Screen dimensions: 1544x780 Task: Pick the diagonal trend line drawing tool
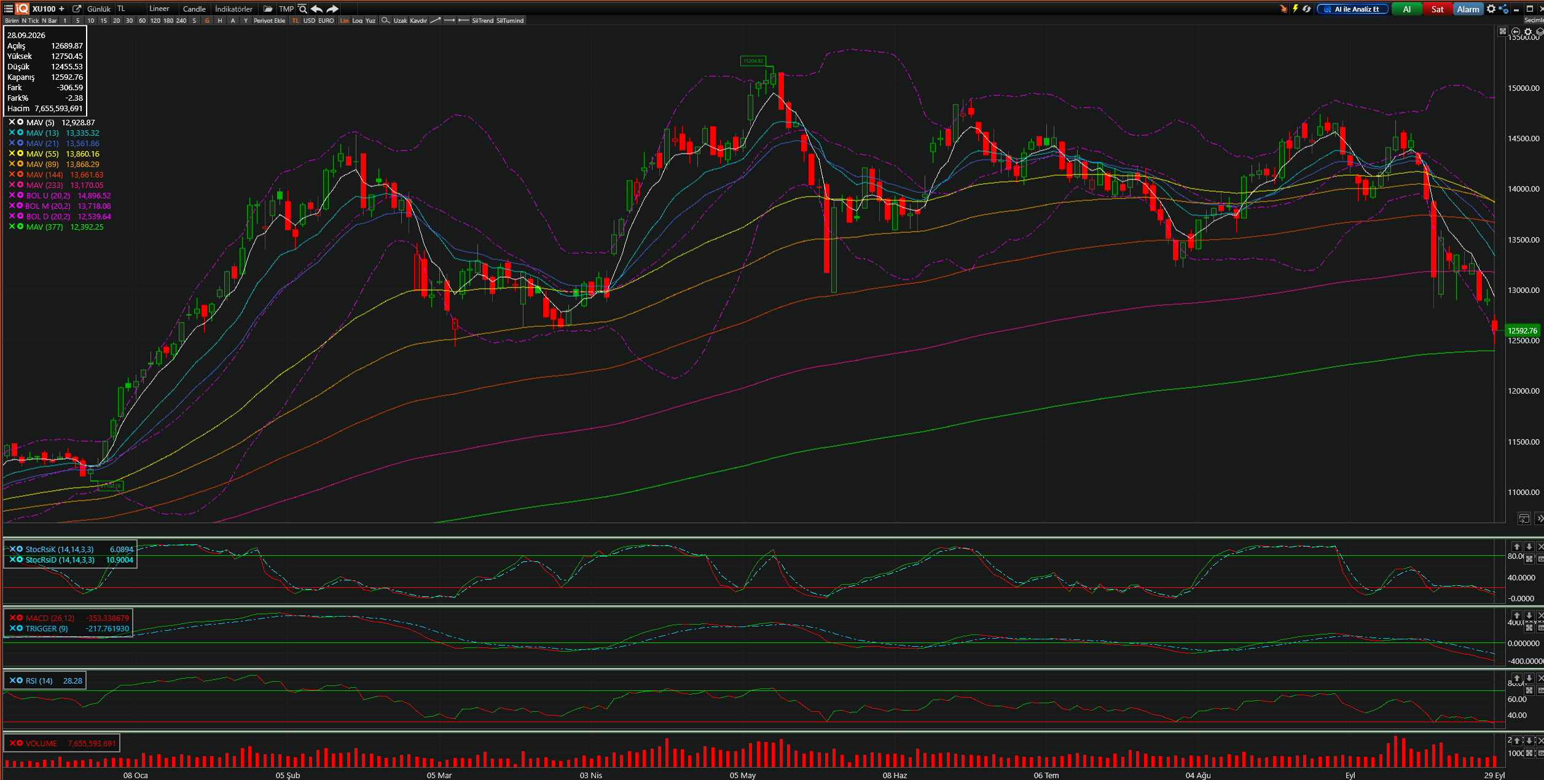click(x=435, y=20)
